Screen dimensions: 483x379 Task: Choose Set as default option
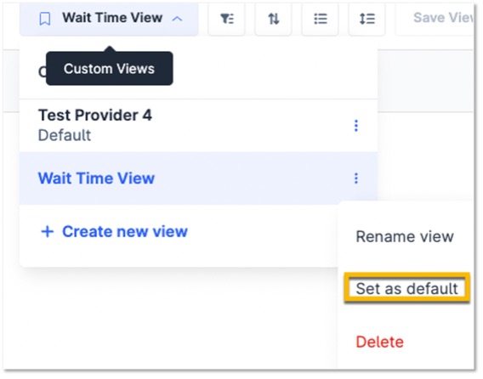click(x=407, y=288)
